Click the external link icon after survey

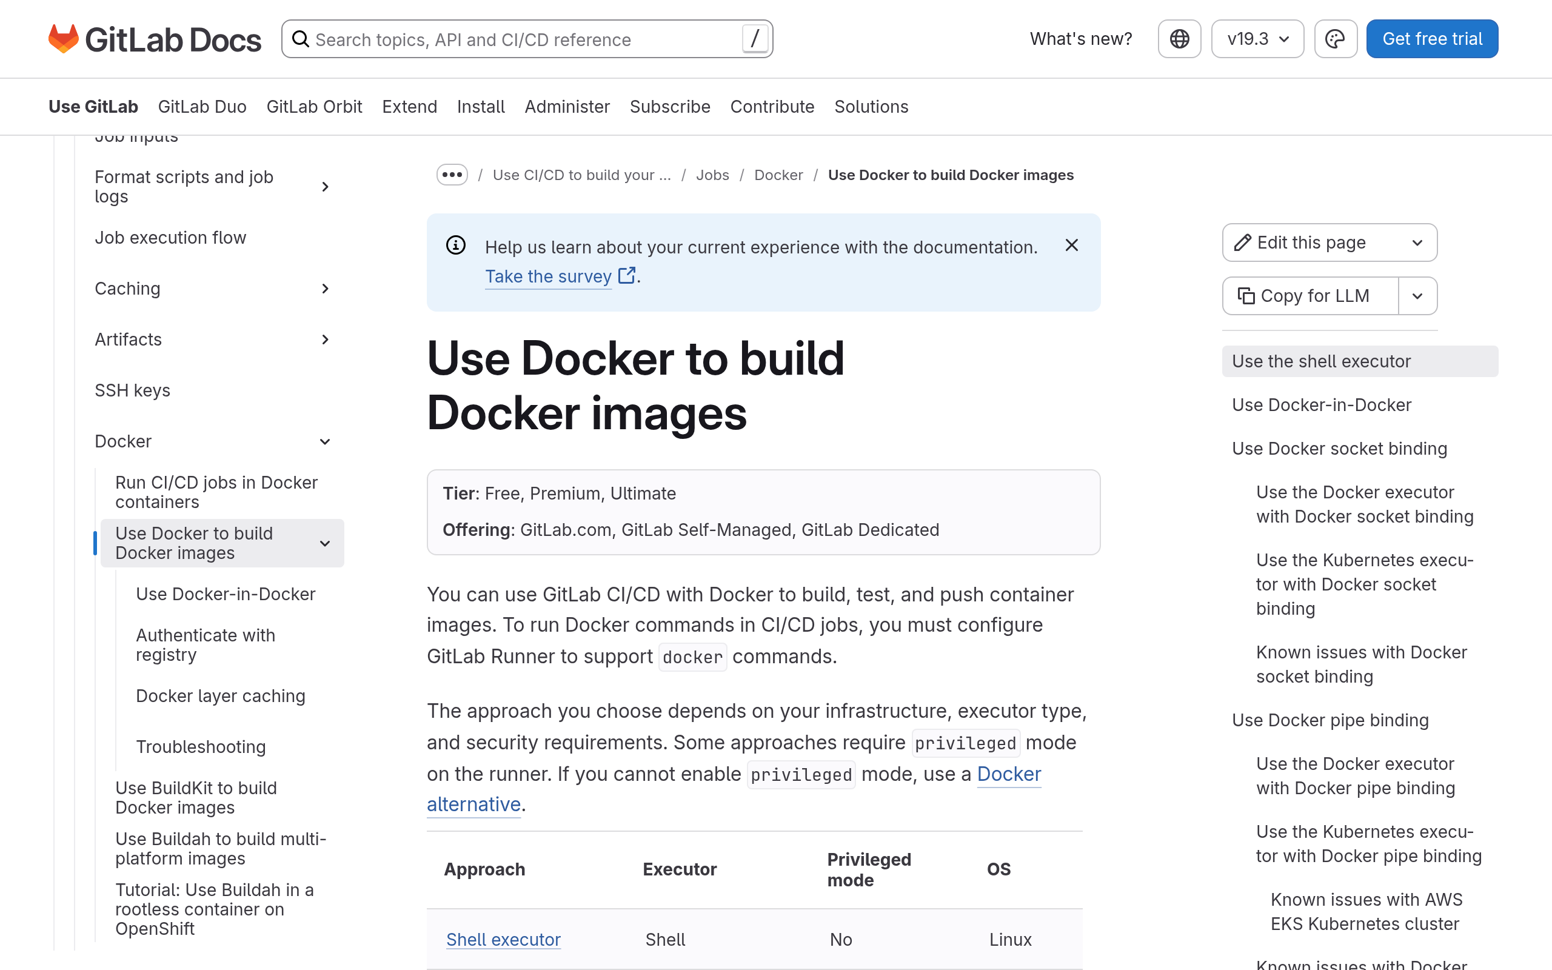(627, 276)
